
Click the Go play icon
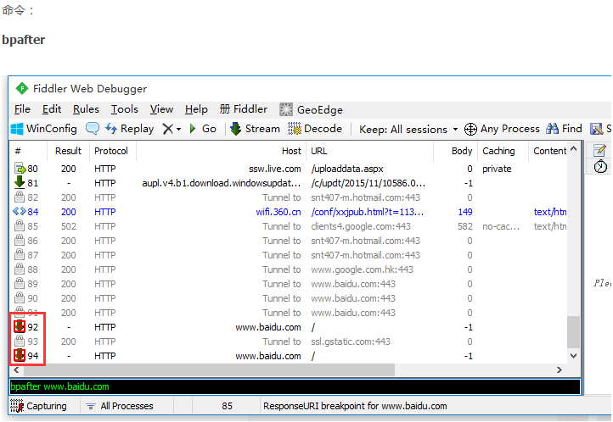[x=193, y=129]
